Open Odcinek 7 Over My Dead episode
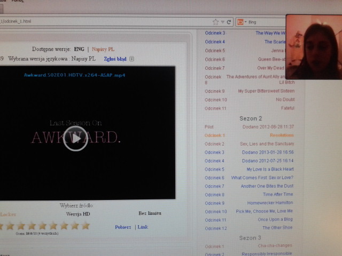342x256 pixels. tap(245, 68)
